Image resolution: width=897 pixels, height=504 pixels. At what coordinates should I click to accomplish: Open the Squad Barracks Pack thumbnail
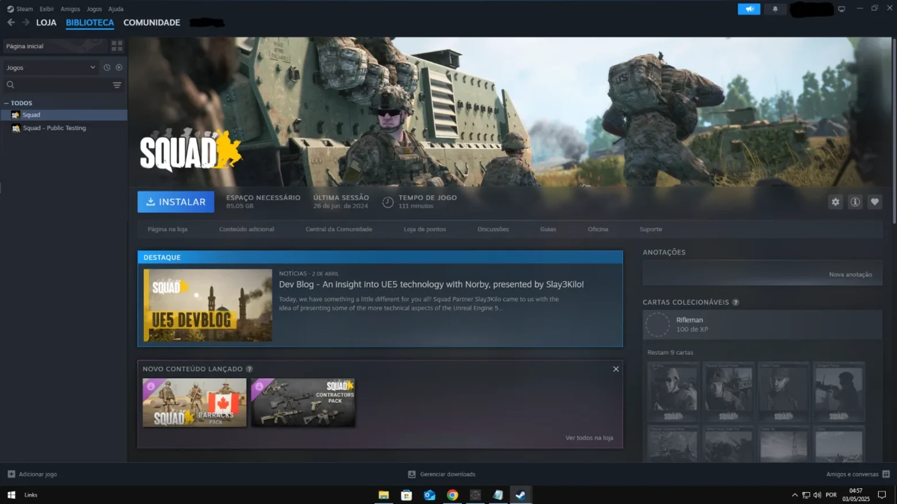tap(194, 402)
